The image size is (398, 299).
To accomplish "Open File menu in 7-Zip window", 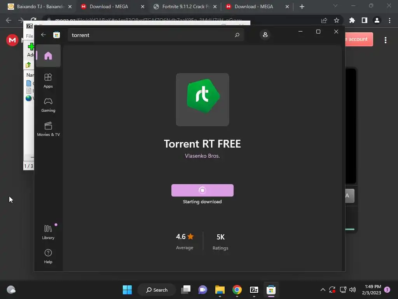I will click(30, 36).
